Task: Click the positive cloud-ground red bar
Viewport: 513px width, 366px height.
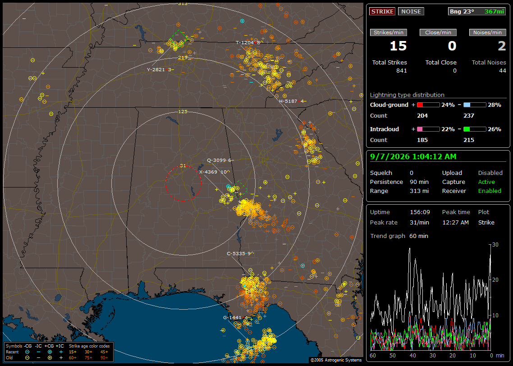Action: tap(428, 105)
